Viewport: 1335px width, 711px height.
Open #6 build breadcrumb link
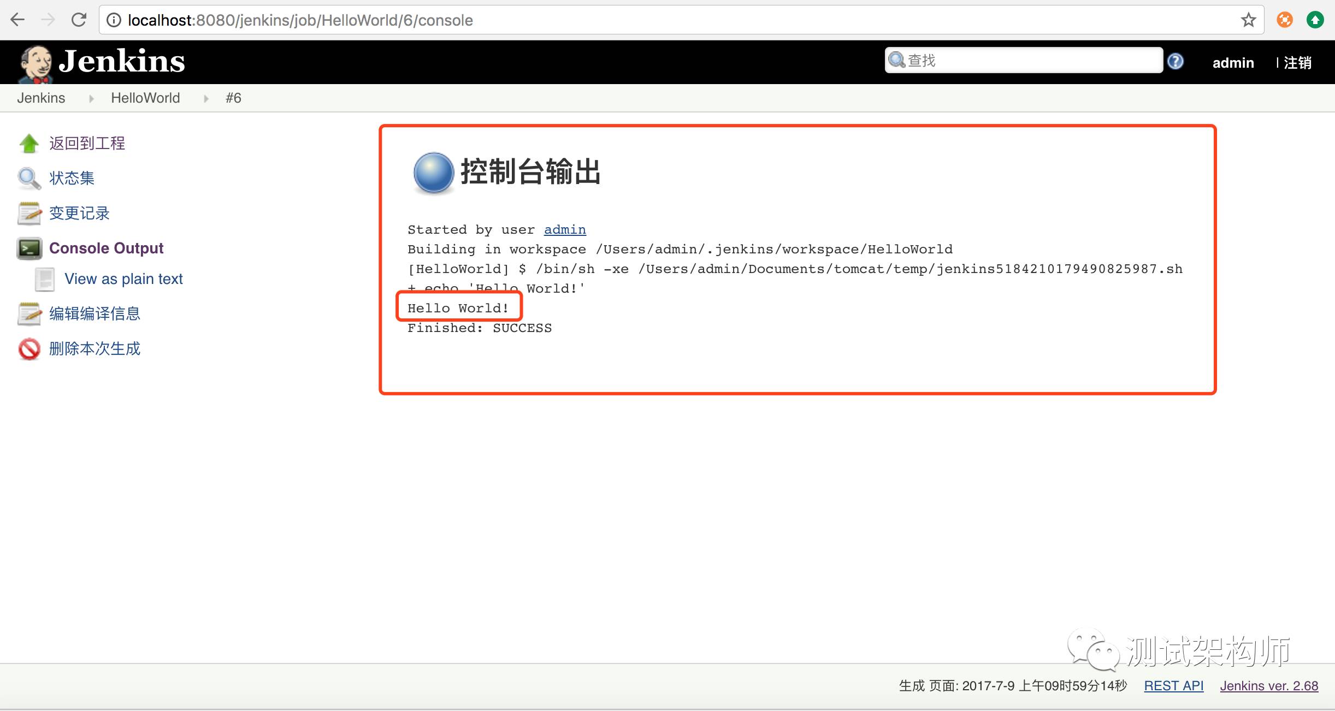[233, 98]
